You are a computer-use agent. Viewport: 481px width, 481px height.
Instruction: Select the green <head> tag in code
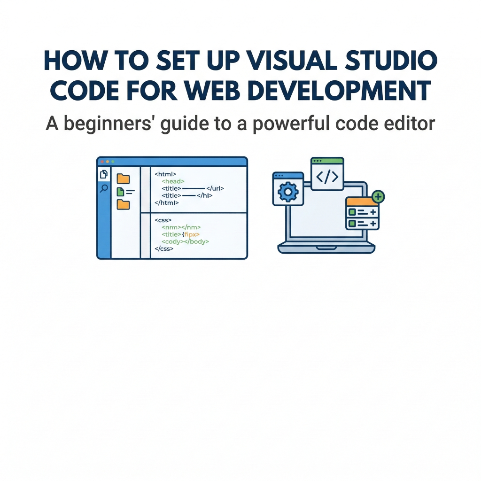point(173,181)
